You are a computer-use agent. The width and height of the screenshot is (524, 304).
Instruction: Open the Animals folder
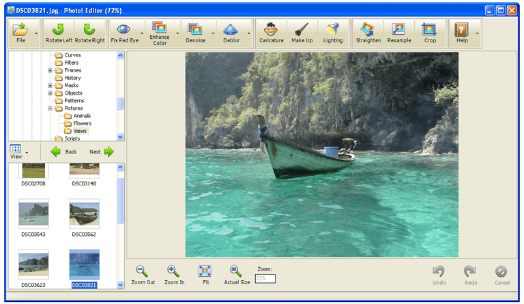78,116
